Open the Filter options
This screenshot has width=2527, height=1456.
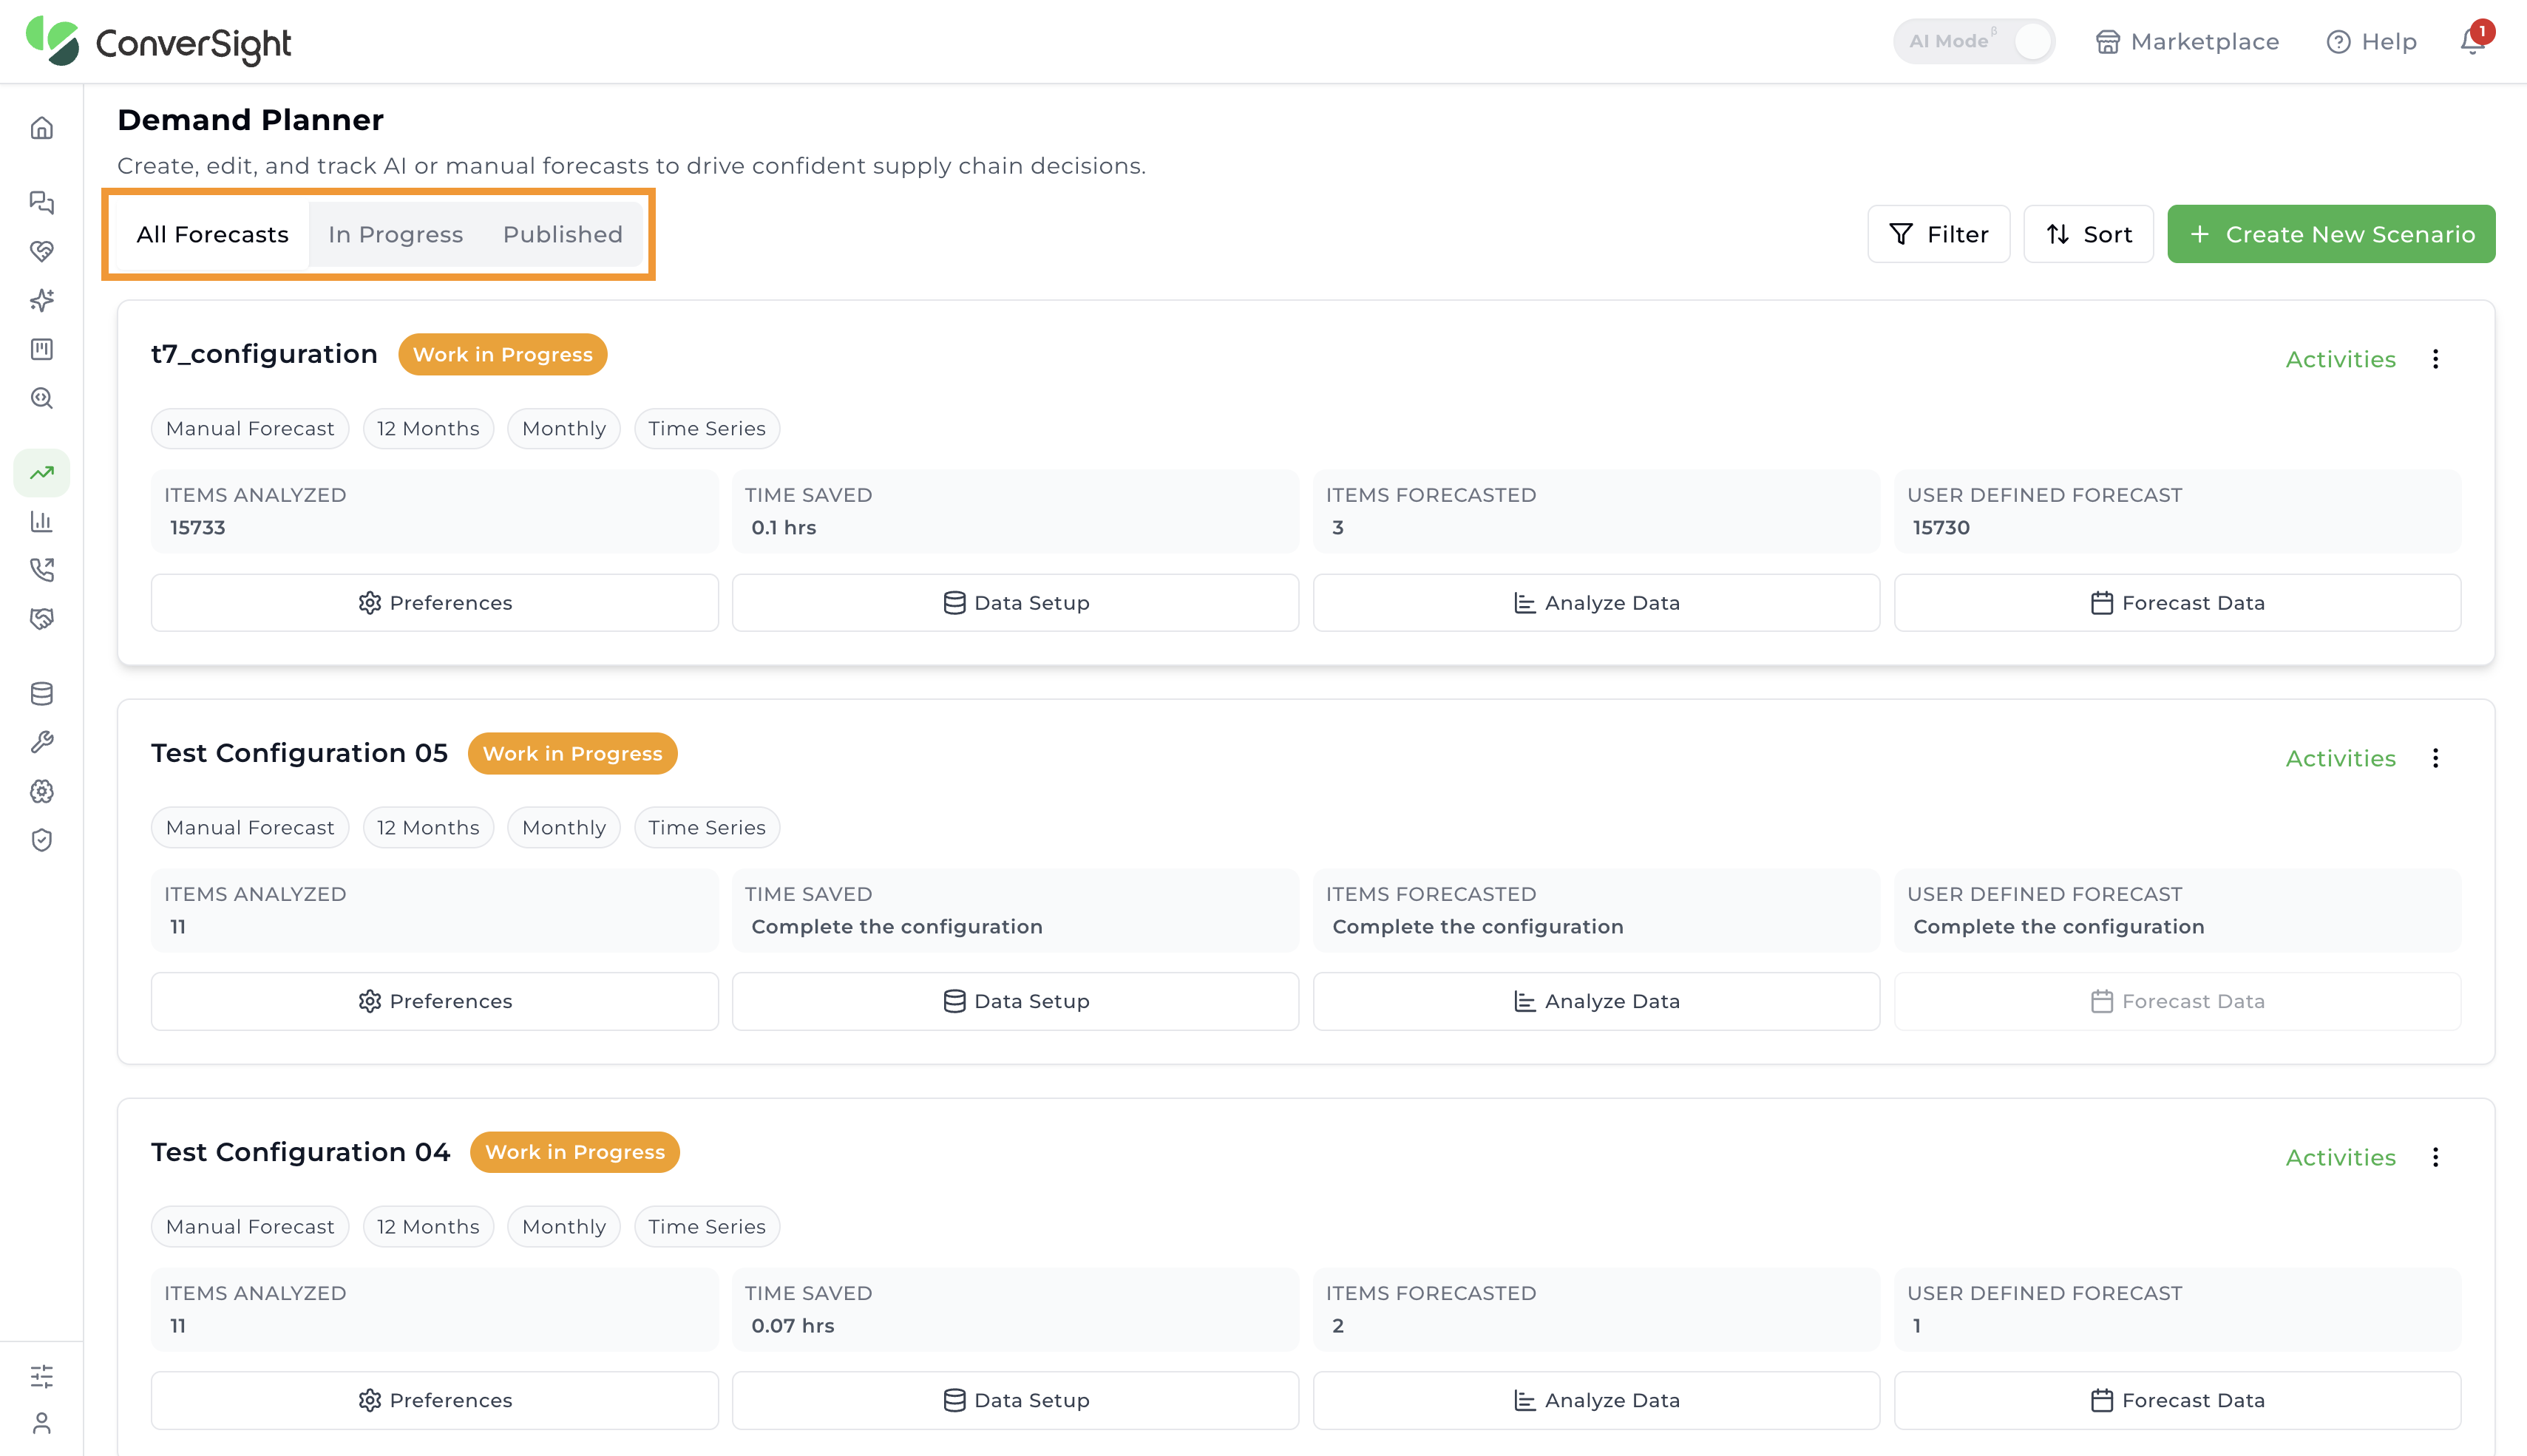pyautogui.click(x=1938, y=234)
